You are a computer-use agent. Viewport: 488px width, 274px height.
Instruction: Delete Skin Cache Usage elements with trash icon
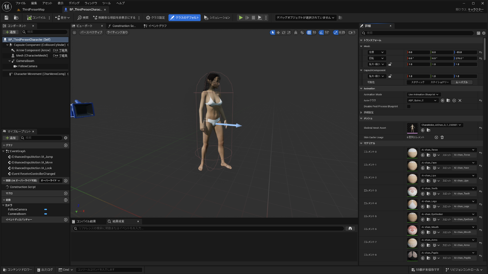(442, 137)
